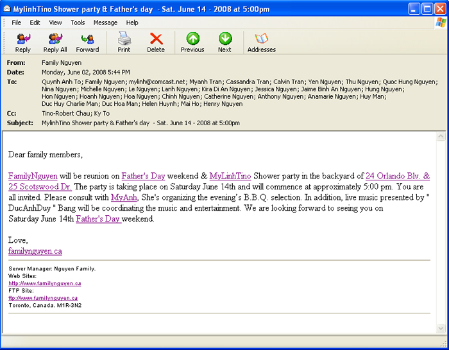
Task: Click the window resize grip corner
Action: (443, 343)
